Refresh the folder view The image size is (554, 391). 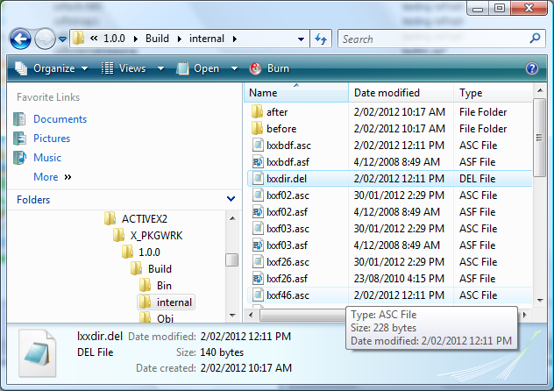tap(321, 39)
